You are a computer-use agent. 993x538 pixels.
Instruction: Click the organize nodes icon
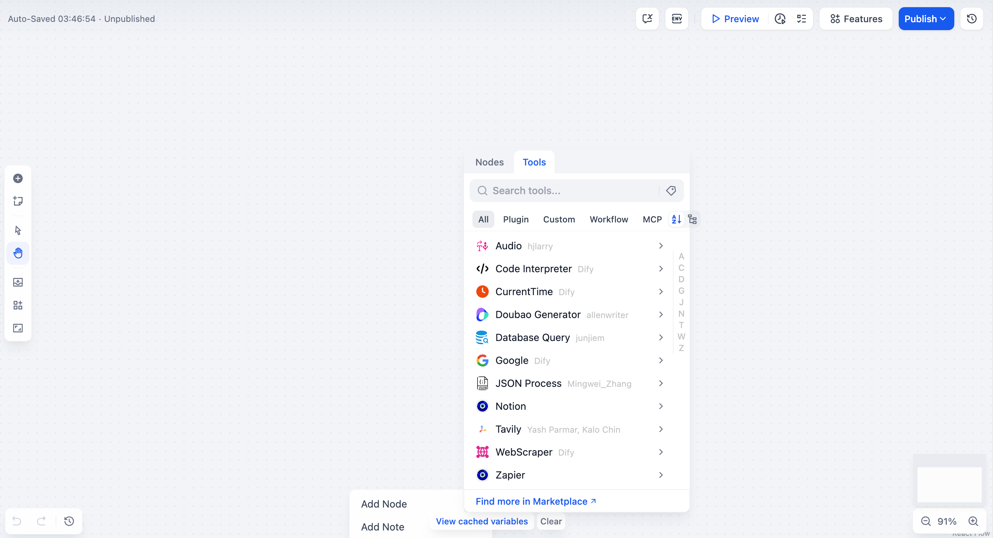[x=18, y=306]
